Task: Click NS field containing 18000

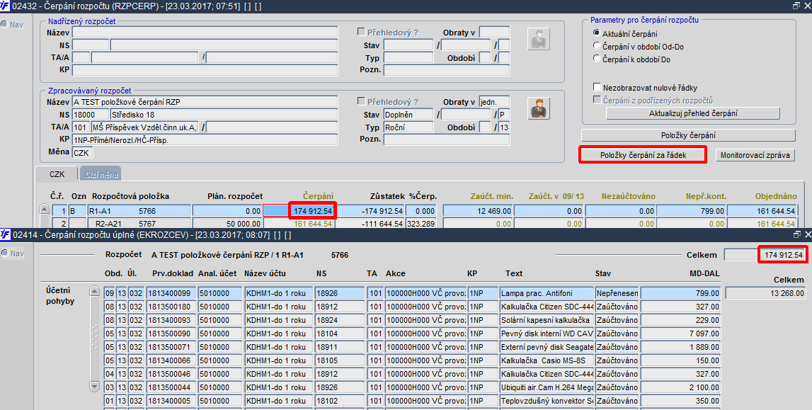Action: (x=91, y=115)
